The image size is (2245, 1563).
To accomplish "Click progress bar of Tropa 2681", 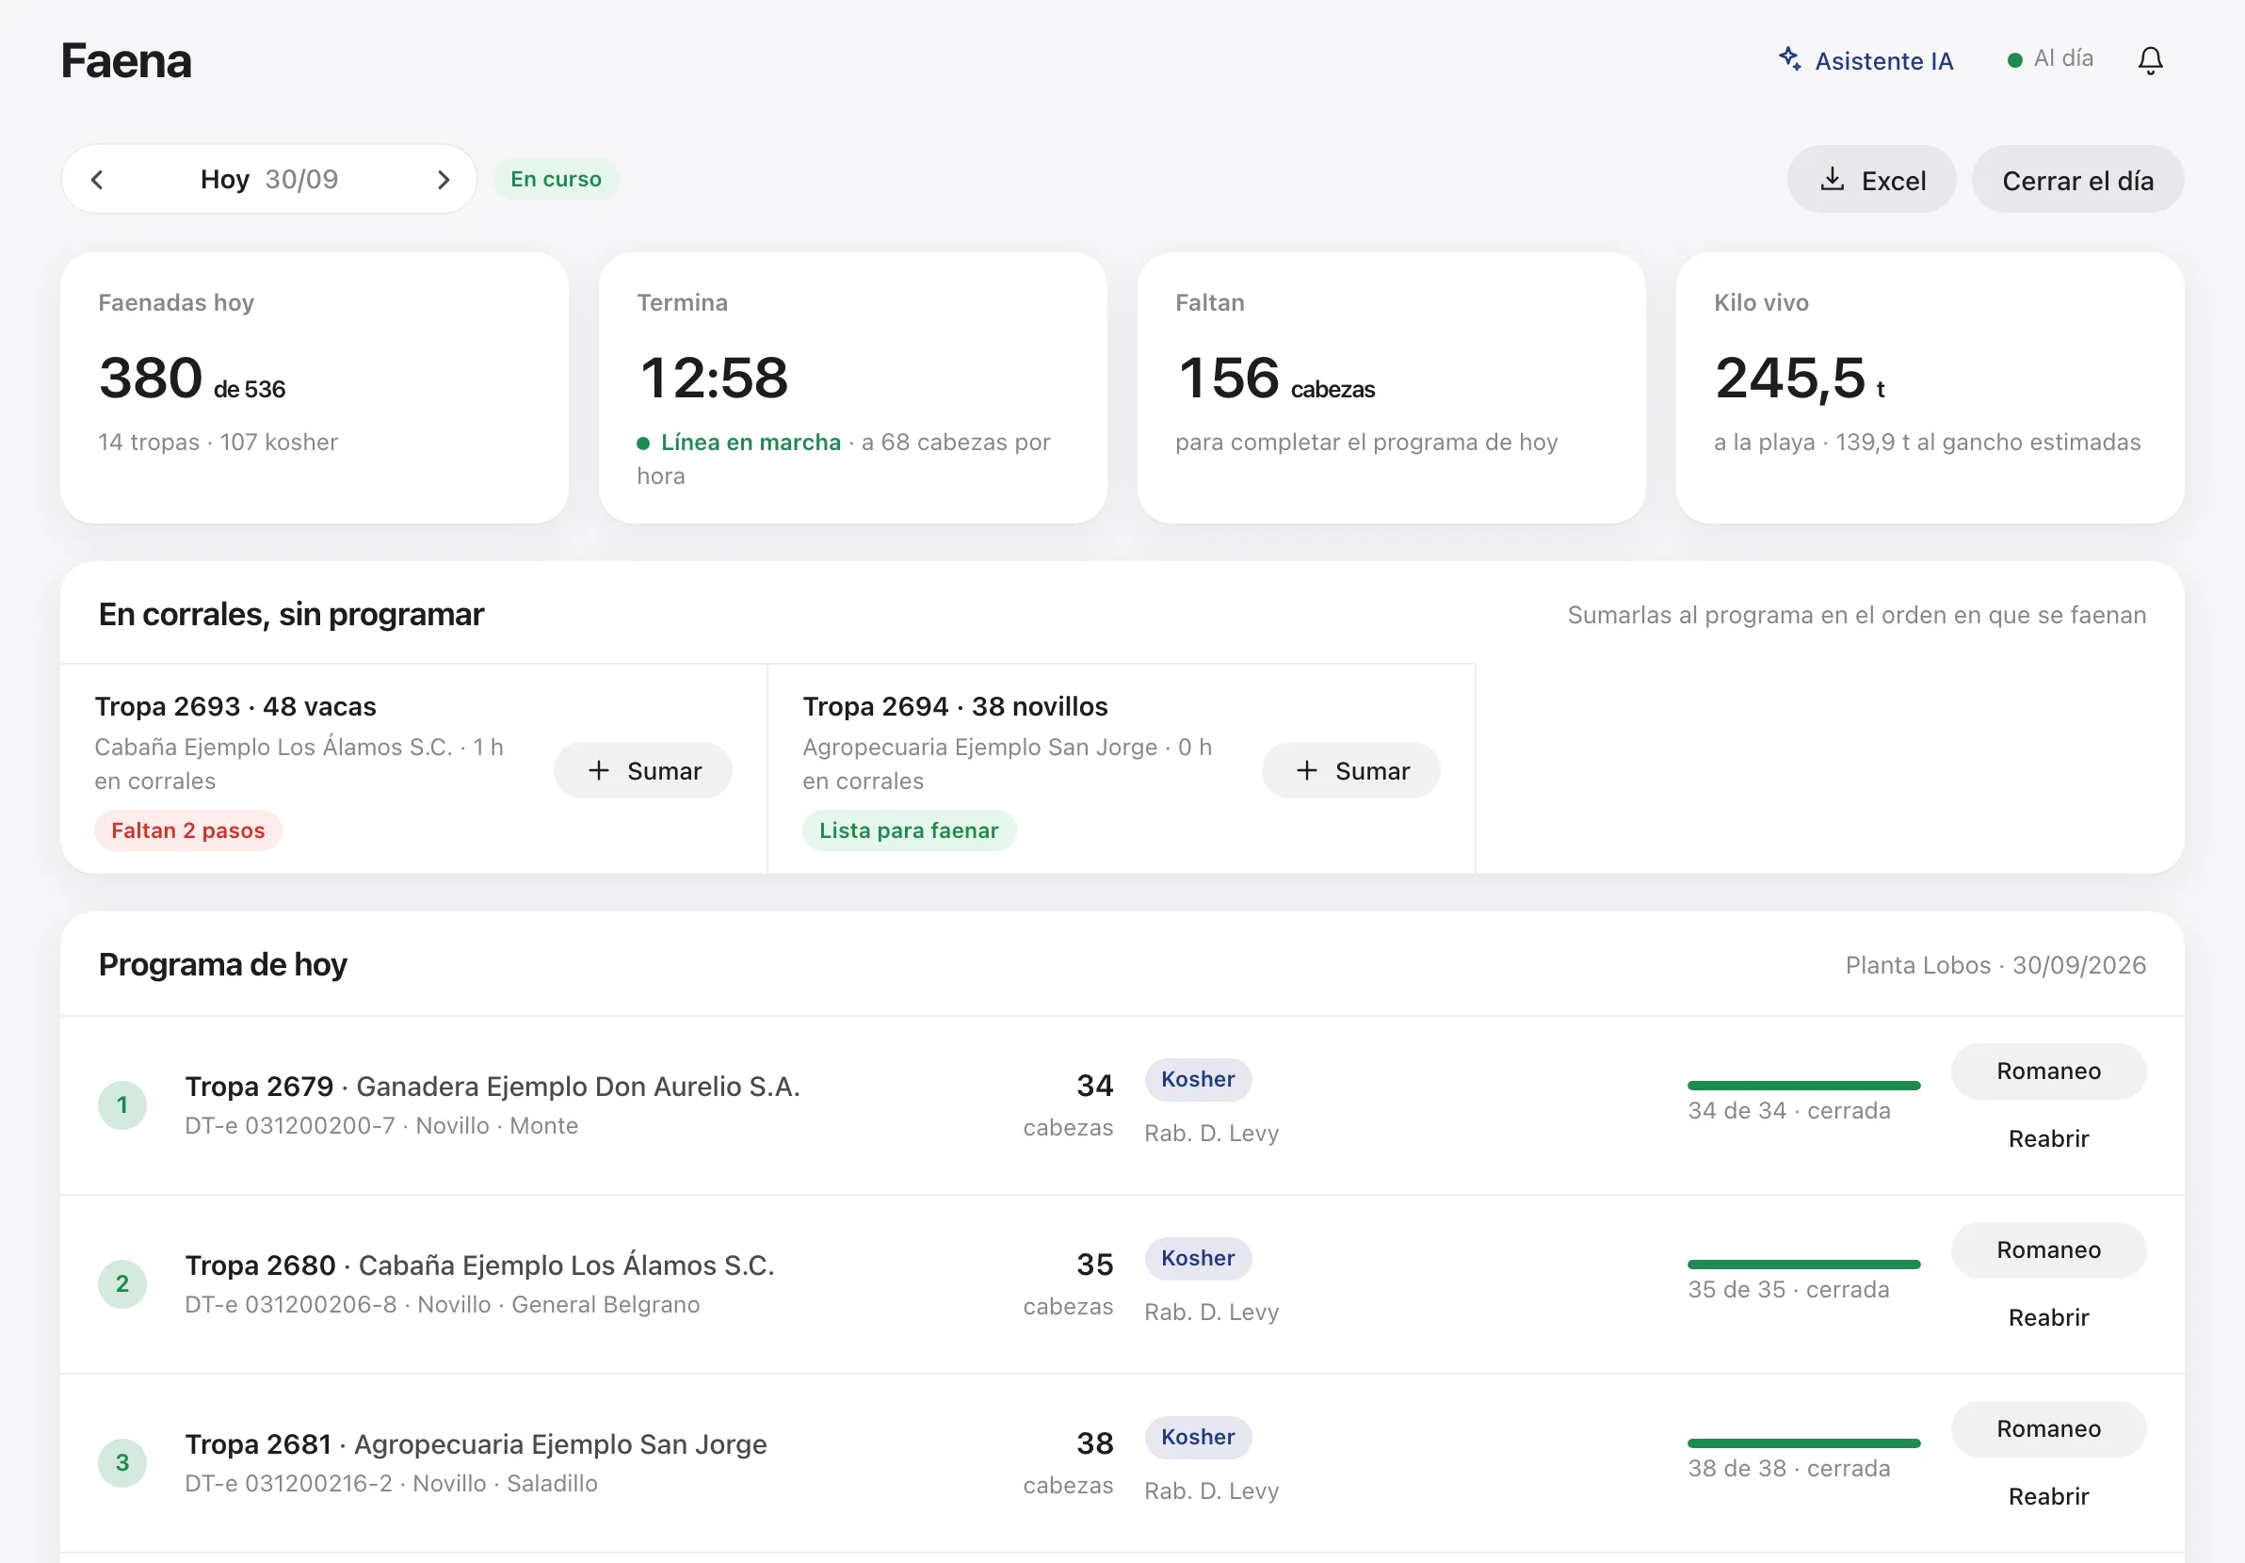I will [x=1804, y=1442].
